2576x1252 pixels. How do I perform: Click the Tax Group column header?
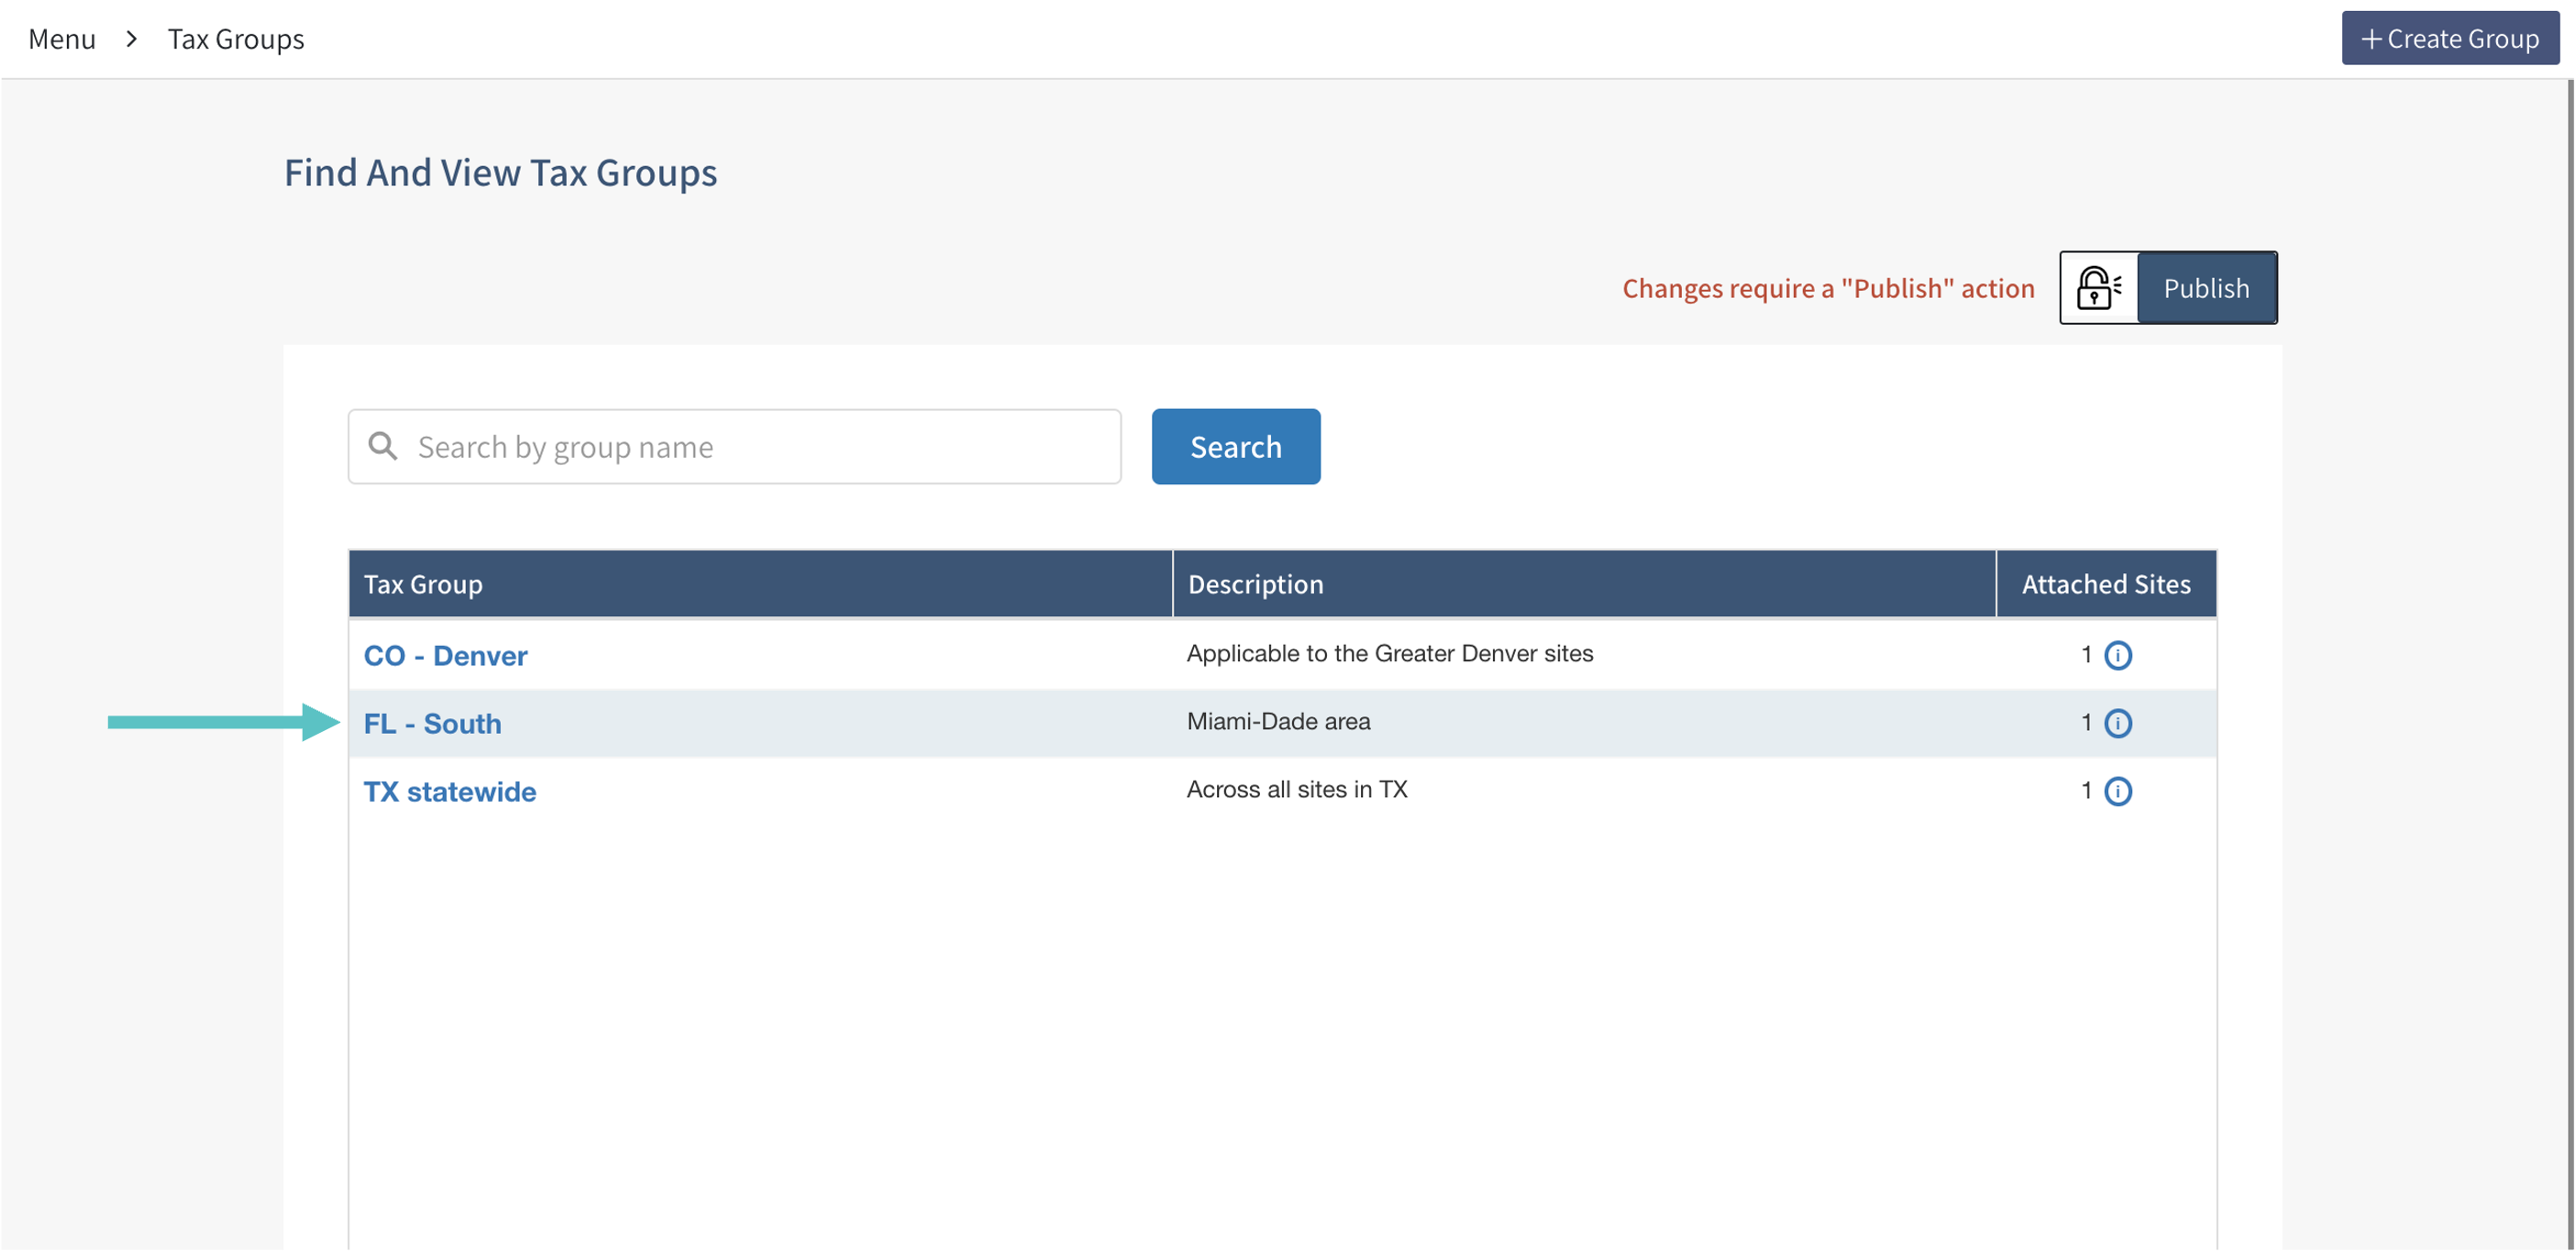pos(423,584)
